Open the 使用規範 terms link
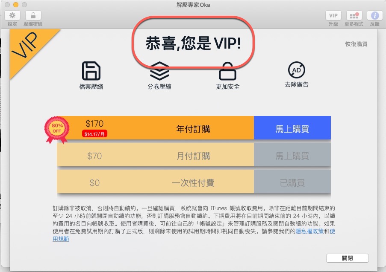 pos(61,239)
